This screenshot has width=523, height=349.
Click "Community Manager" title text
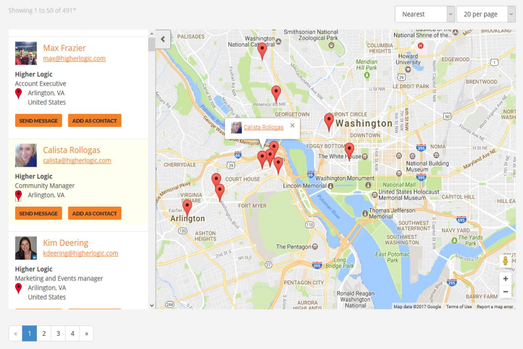coord(45,186)
